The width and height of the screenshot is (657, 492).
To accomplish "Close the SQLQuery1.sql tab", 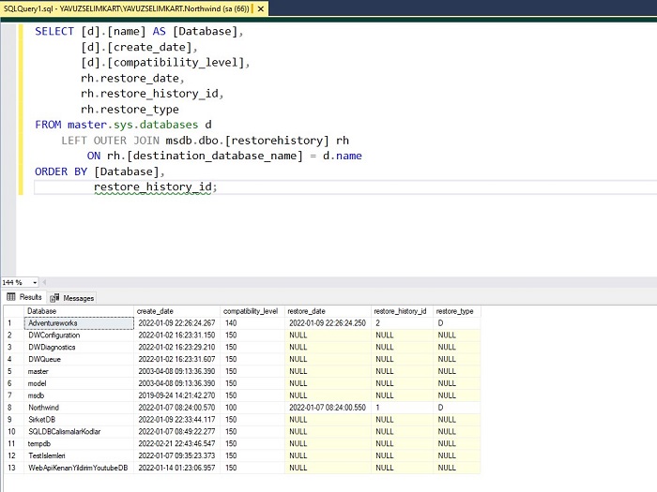I will 261,8.
